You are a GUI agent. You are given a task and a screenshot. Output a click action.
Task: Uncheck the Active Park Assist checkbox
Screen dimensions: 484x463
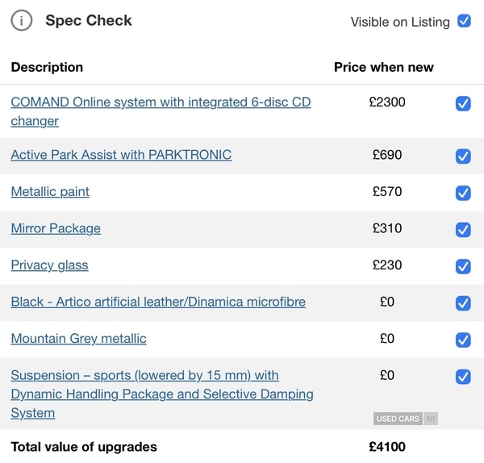[x=463, y=156]
